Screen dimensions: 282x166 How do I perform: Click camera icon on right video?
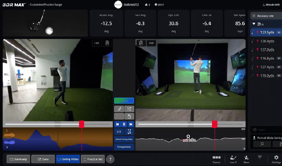click(141, 43)
